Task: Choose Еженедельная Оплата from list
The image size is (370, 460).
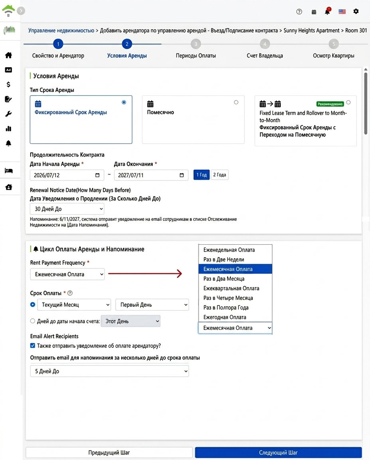Action: coord(235,250)
